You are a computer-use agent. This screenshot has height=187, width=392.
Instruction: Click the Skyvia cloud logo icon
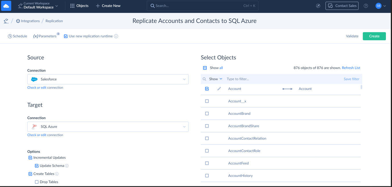pyautogui.click(x=6, y=6)
